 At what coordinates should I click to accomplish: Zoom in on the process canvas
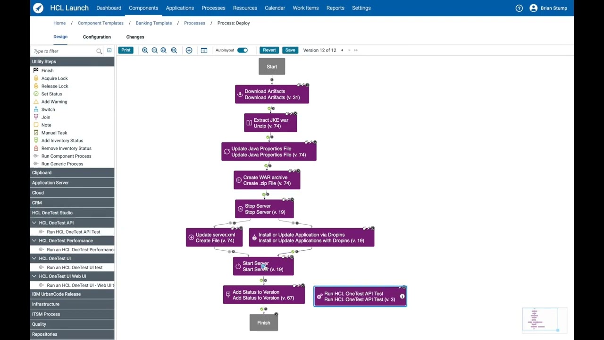145,50
